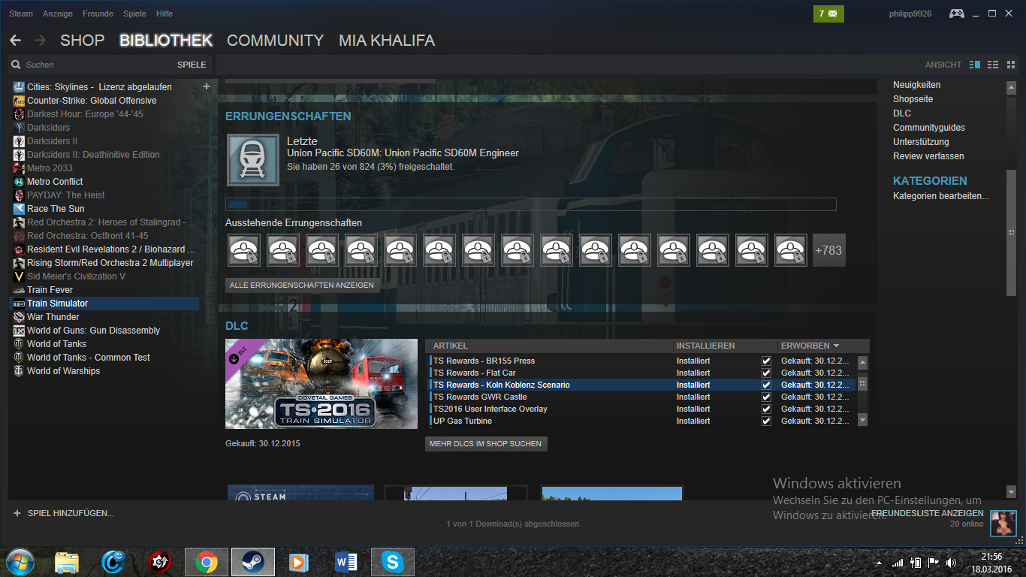Open the Communityguides link
The height and width of the screenshot is (577, 1026).
(929, 128)
